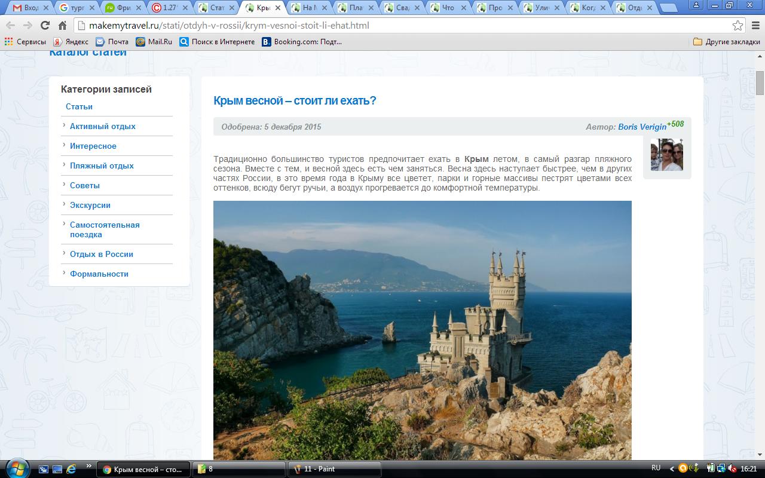The width and height of the screenshot is (765, 478).
Task: Click the network tray icon
Action: pyautogui.click(x=722, y=468)
